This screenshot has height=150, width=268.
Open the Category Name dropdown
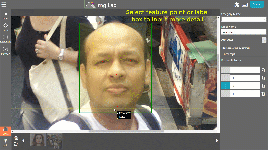[244, 19]
